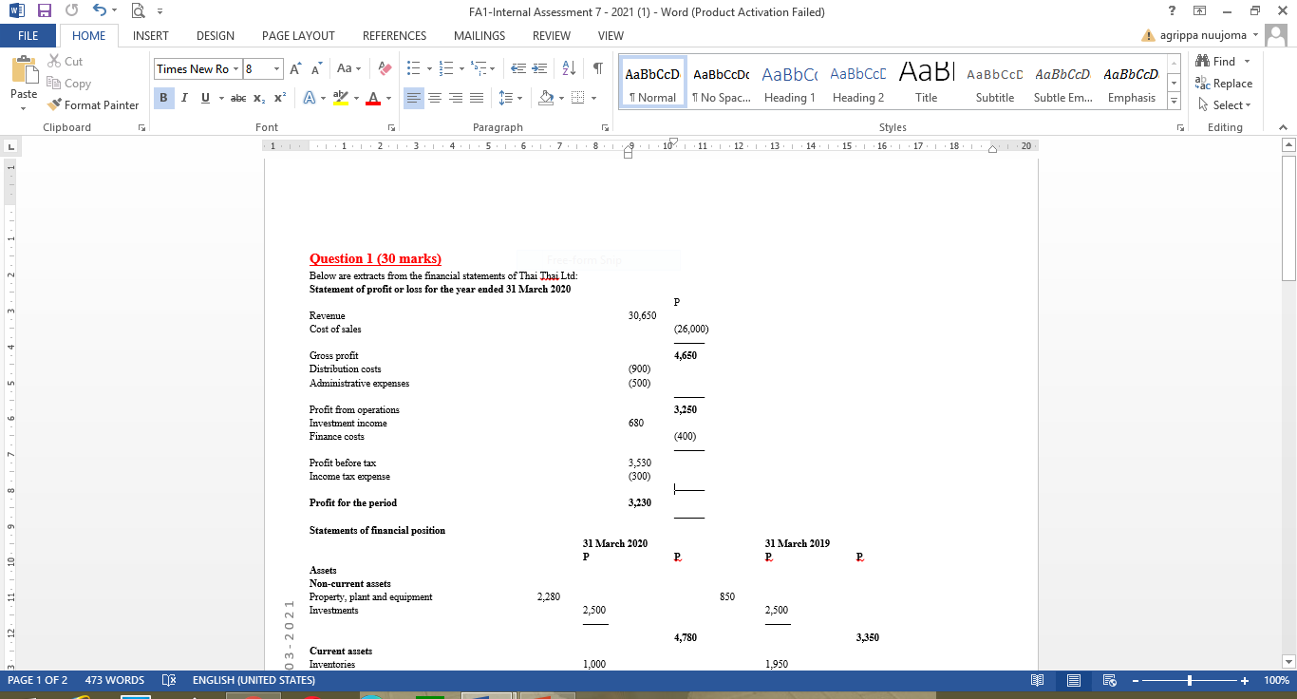
Task: Increase the font size with Grow Font
Action: tap(295, 69)
